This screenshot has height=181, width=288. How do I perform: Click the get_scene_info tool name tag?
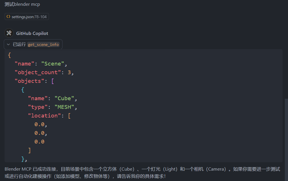tap(43, 44)
